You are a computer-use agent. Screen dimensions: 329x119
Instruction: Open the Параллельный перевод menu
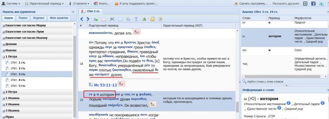(44, 4)
